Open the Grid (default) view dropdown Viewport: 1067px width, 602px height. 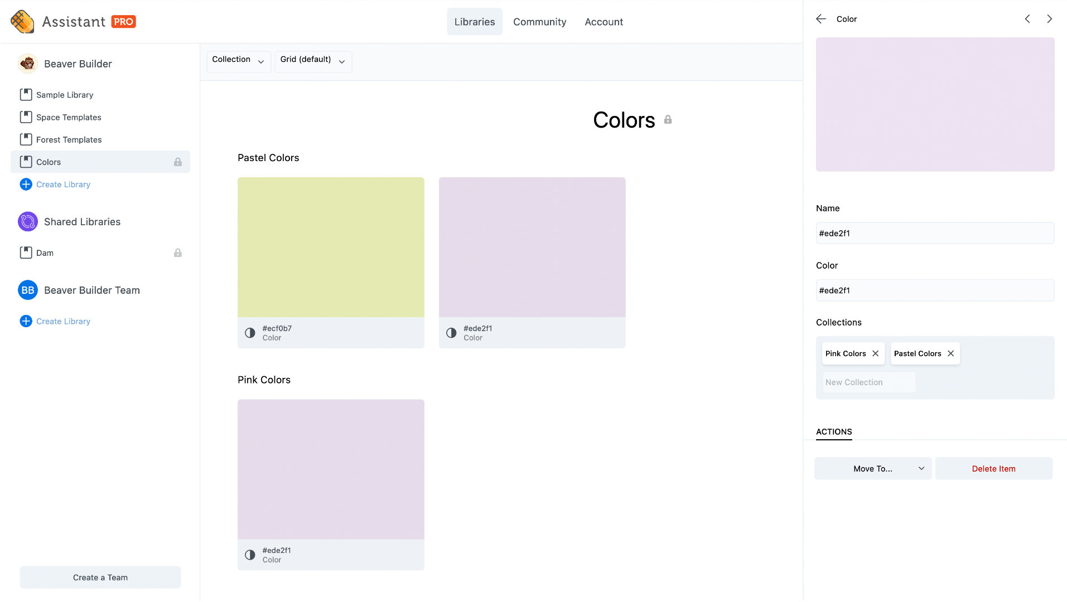[x=312, y=61]
